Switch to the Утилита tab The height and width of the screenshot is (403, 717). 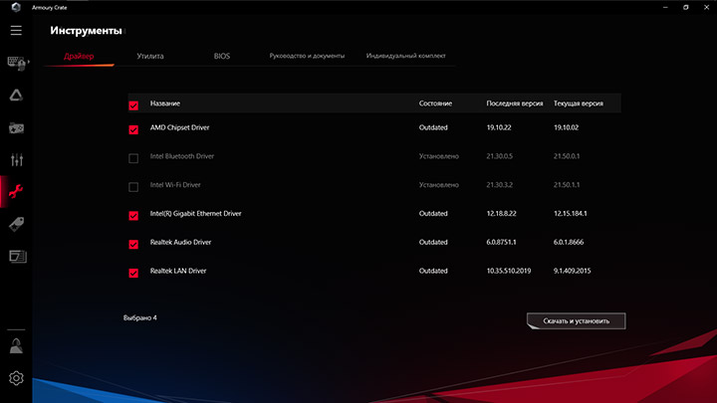coord(150,56)
